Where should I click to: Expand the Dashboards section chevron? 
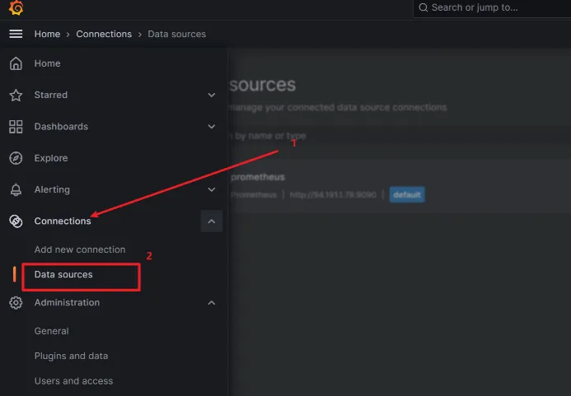212,127
